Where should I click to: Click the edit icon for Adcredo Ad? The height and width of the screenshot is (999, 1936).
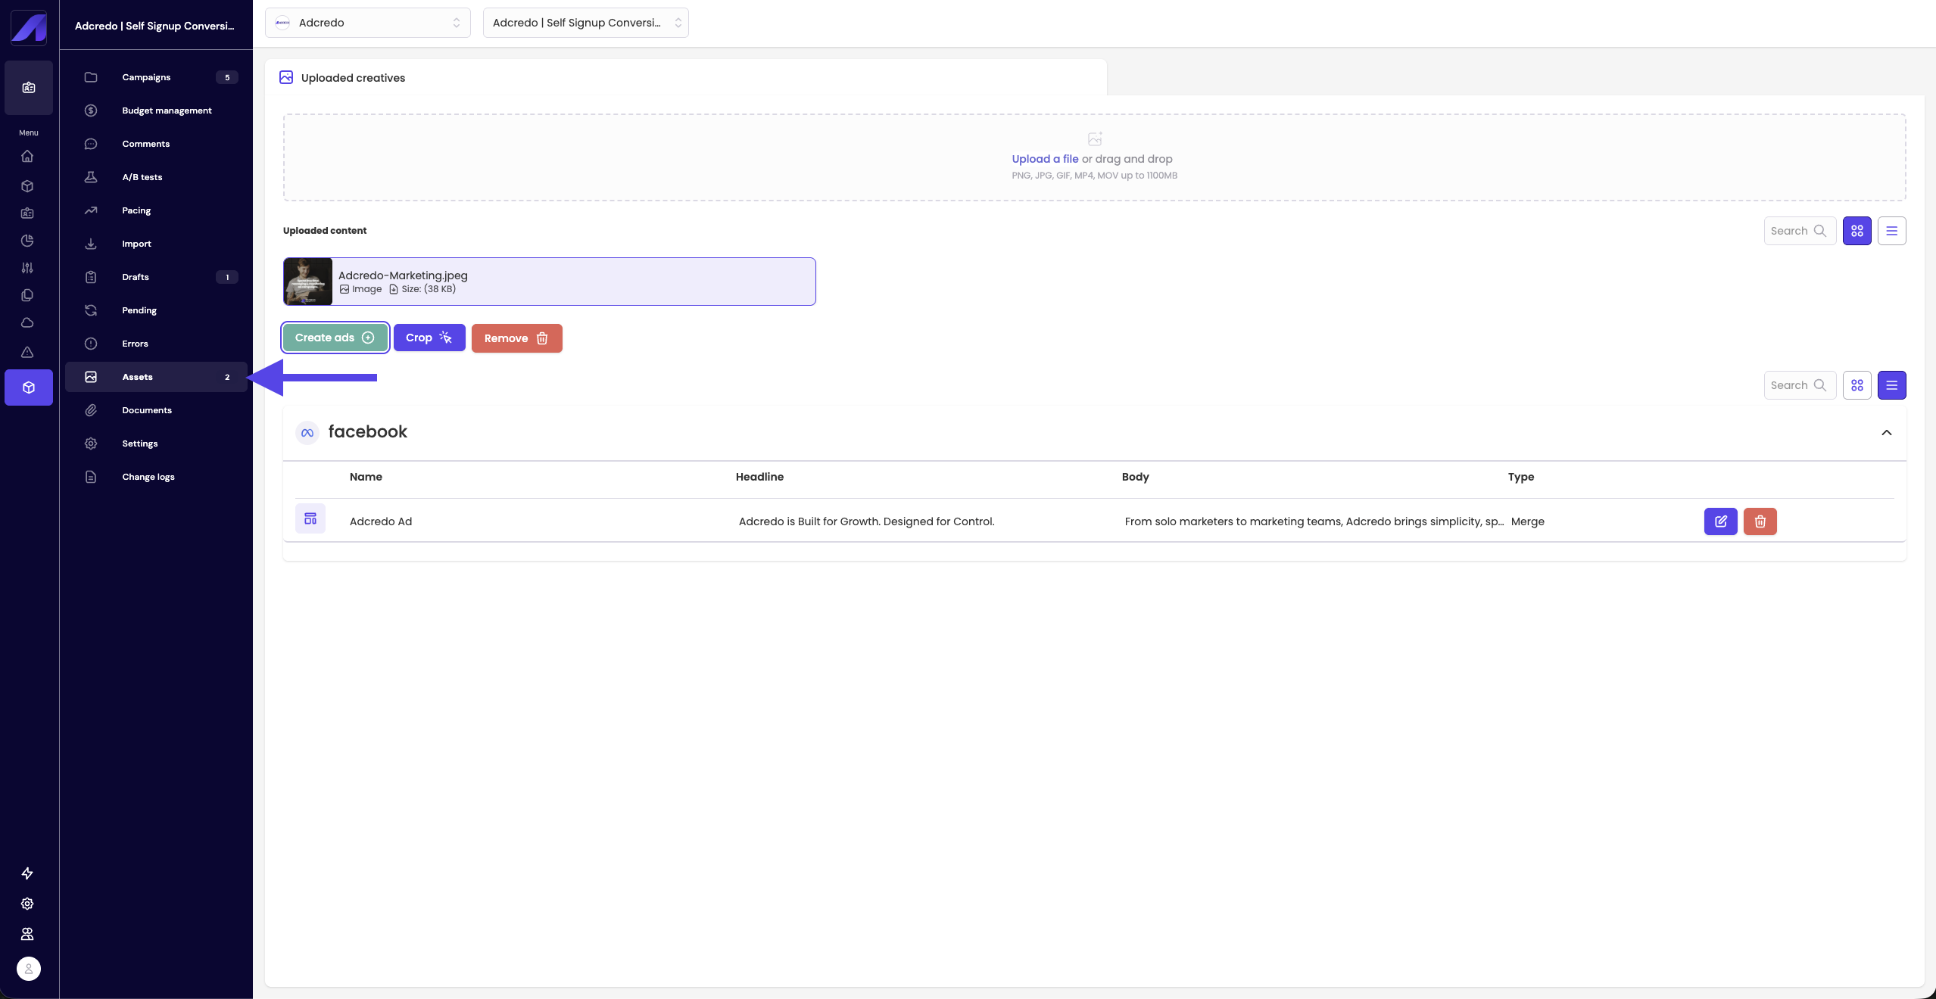[1720, 521]
